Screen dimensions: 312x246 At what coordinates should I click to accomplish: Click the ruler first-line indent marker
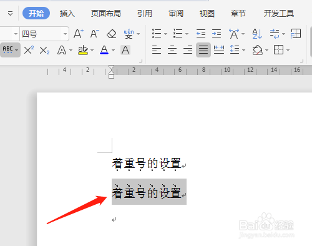click(112, 68)
